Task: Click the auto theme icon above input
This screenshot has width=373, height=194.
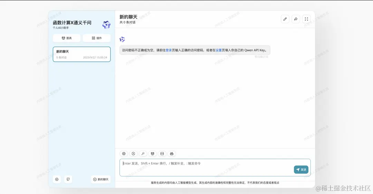Action: pyautogui.click(x=133, y=154)
